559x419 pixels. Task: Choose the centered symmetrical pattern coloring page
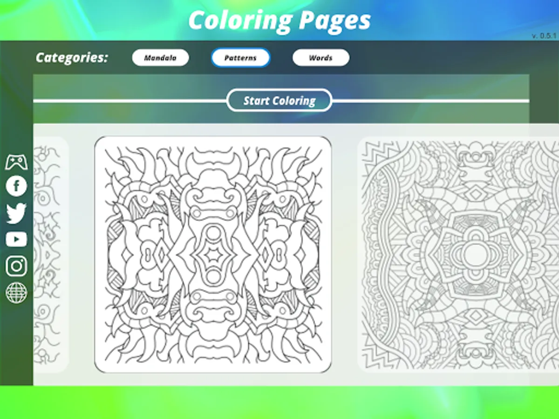tap(213, 255)
